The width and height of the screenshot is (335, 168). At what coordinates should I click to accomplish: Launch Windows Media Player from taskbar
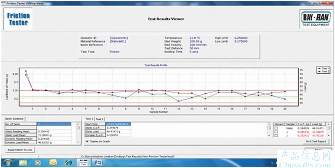(x=38, y=163)
